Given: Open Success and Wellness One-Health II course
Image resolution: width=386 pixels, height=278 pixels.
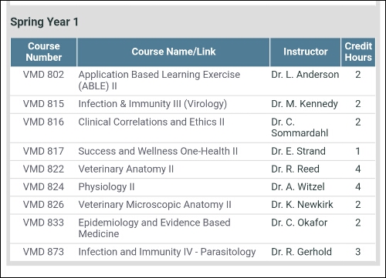Looking at the screenshot, I should coord(158,151).
